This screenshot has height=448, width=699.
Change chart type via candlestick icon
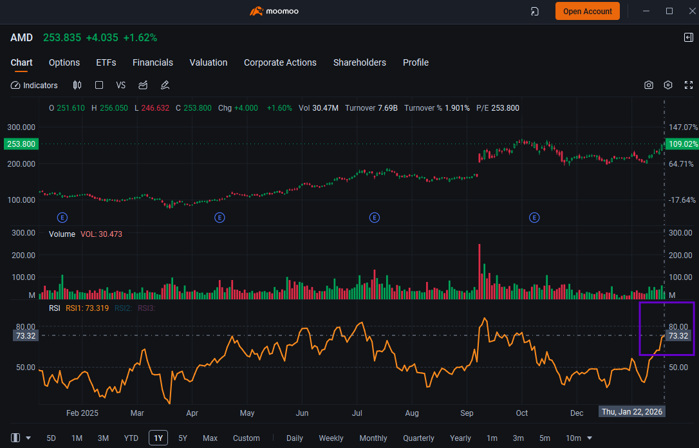77,85
